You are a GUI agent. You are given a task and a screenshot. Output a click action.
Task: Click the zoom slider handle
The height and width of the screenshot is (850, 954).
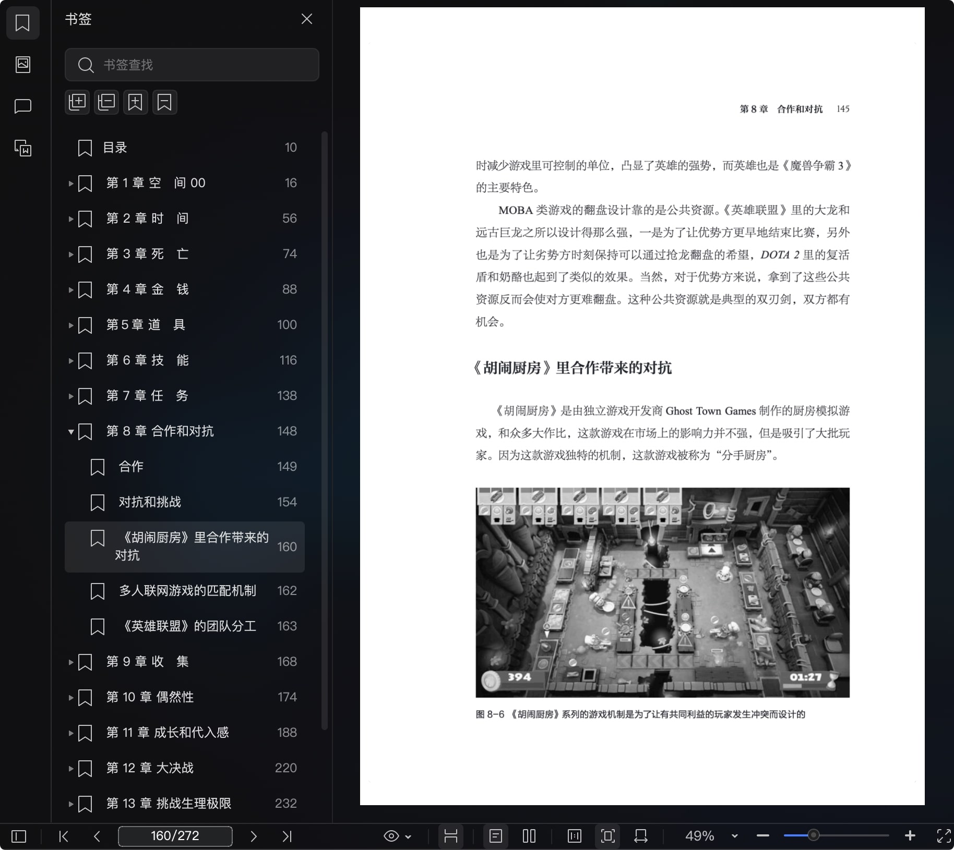(x=813, y=836)
